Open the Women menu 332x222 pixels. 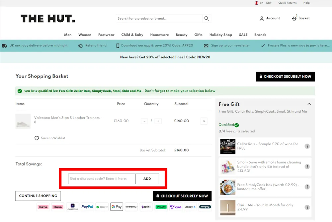pyautogui.click(x=85, y=35)
